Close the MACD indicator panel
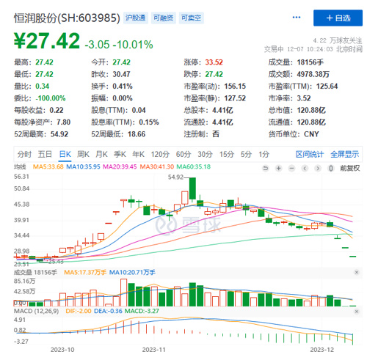Image resolution: width=367 pixels, height=360 pixels. click(357, 312)
